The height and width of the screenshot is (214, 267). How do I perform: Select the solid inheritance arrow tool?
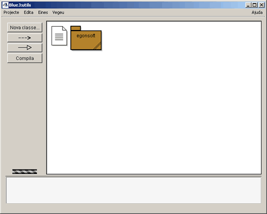(x=25, y=48)
